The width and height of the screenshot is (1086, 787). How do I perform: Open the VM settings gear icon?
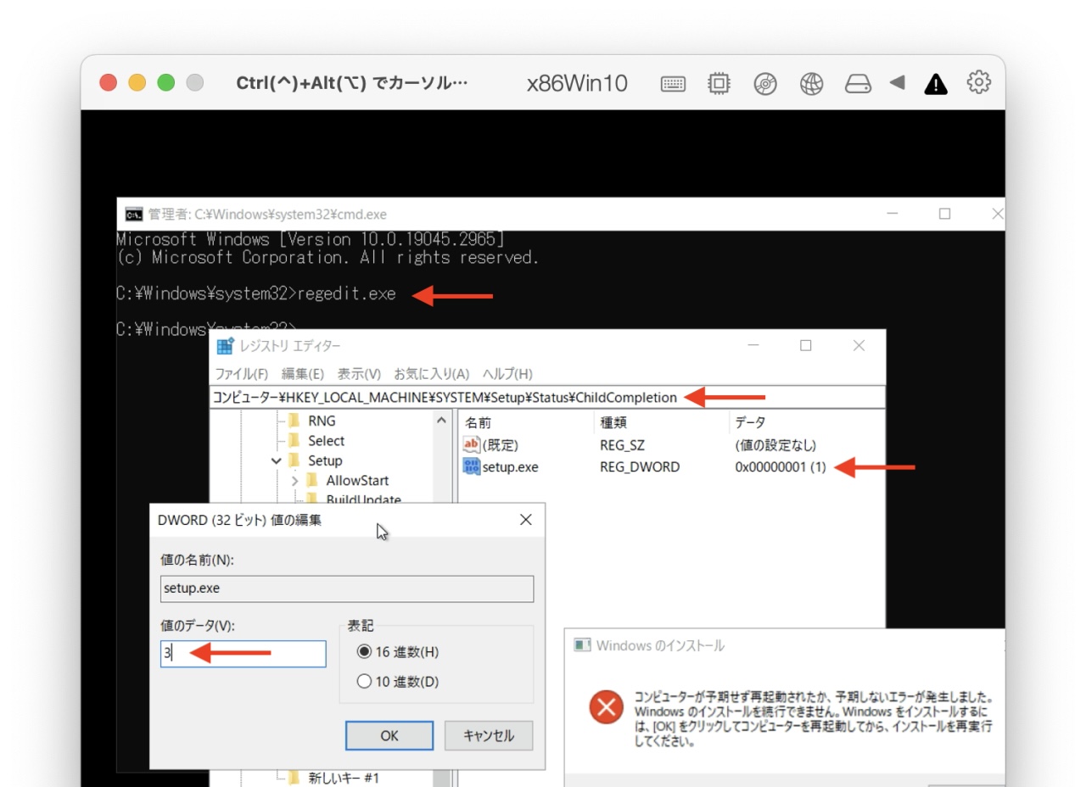click(x=979, y=82)
